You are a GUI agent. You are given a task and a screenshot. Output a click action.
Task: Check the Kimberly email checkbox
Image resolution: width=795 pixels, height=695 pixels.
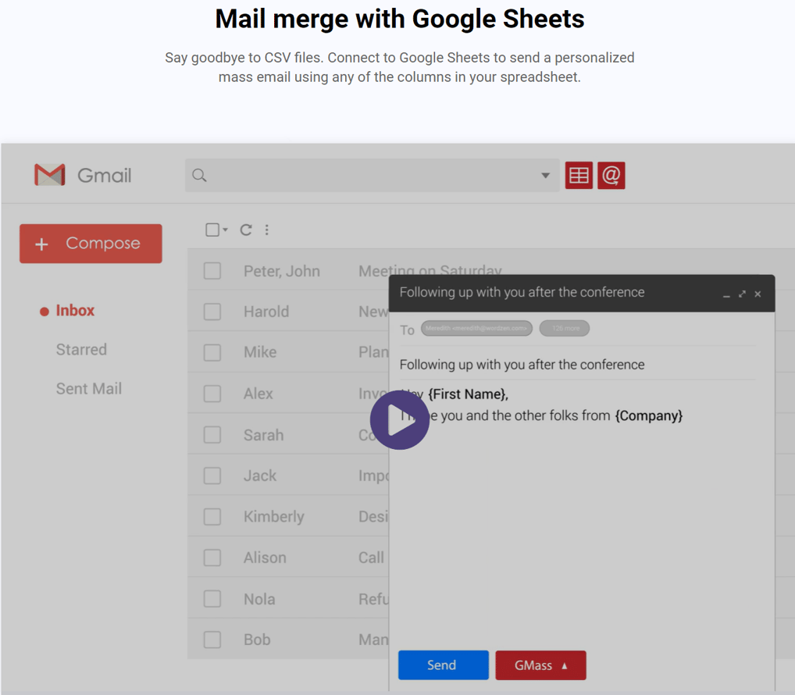[x=212, y=516]
